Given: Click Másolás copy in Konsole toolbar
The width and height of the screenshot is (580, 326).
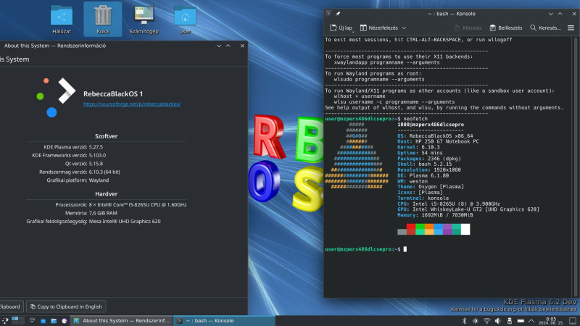Looking at the screenshot, I should pos(468,28).
